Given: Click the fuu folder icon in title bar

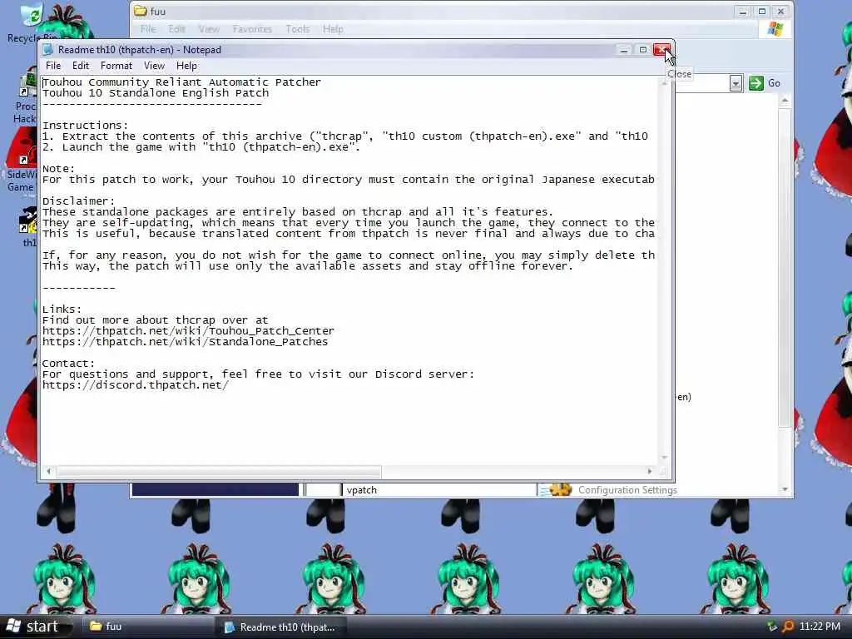Looking at the screenshot, I should point(141,11).
